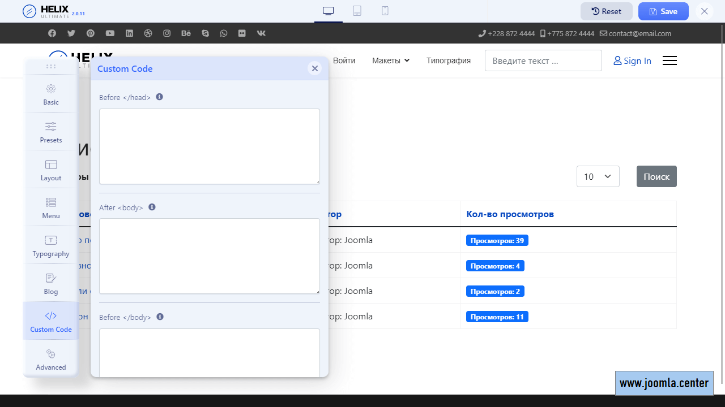Switch to tablet device preview

(357, 11)
